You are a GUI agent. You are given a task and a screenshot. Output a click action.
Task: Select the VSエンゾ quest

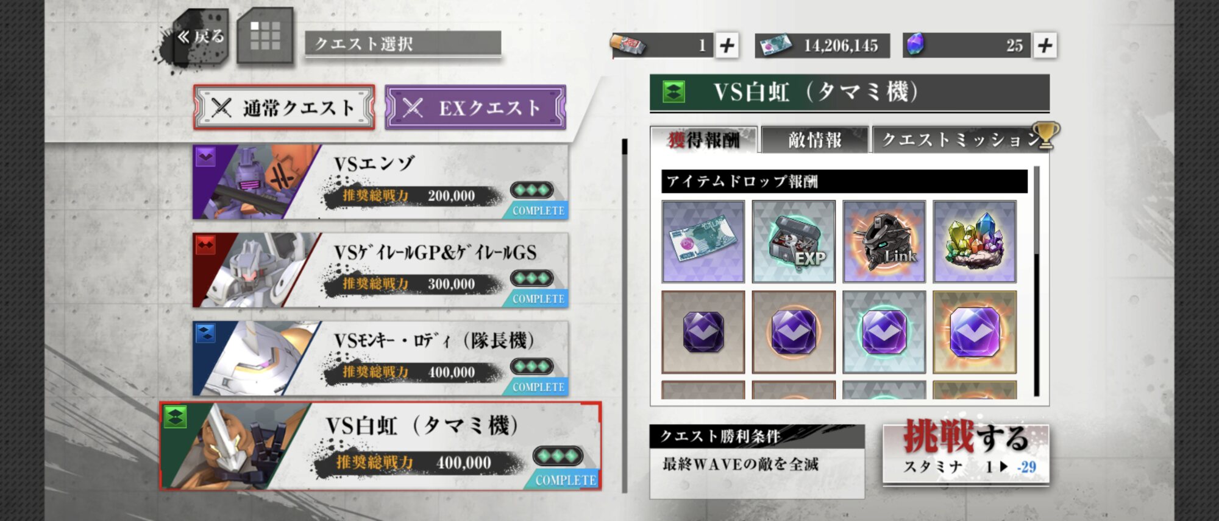pos(380,182)
